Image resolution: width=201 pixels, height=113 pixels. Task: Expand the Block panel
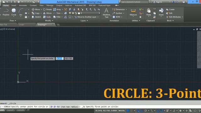tap(170, 21)
